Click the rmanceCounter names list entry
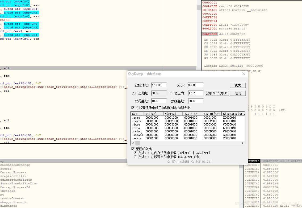 click(12, 198)
